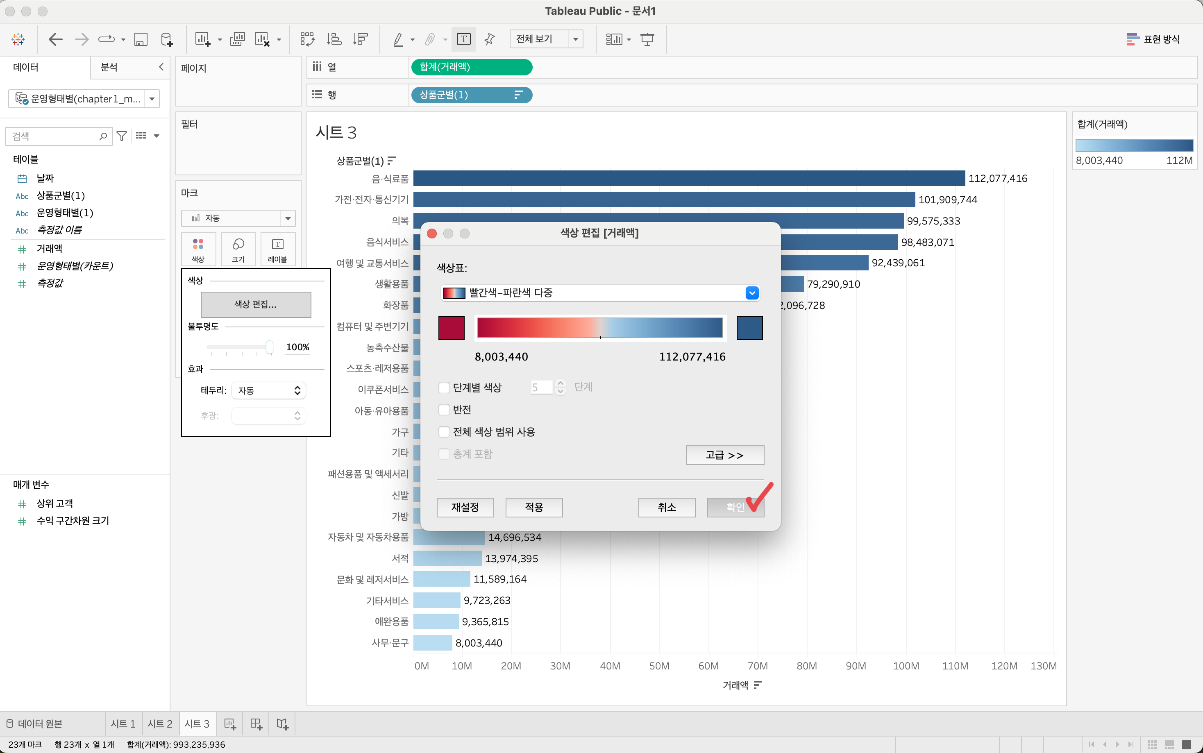The width and height of the screenshot is (1203, 753).
Task: Enable the 단계별 색상 checkbox
Action: (x=444, y=388)
